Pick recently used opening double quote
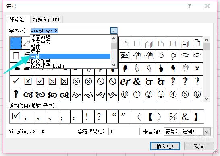 point(112,117)
